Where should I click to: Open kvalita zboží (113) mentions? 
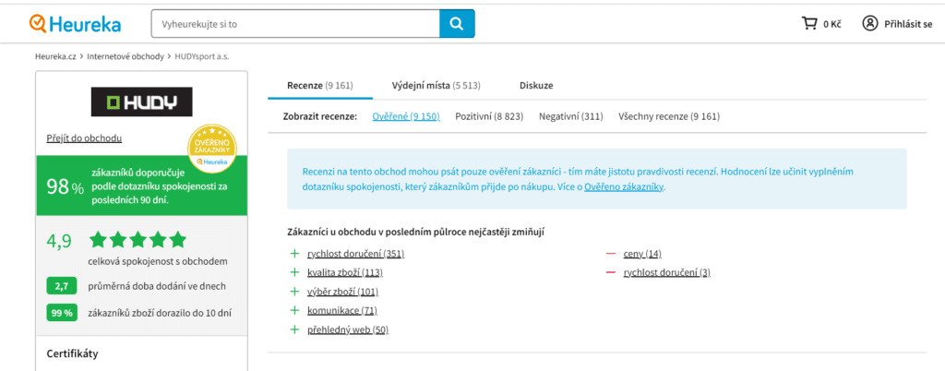pyautogui.click(x=345, y=272)
